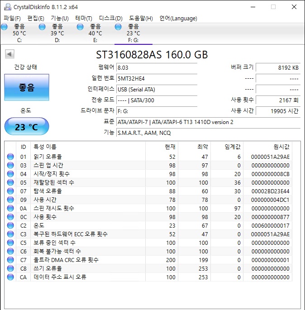Select the 쓰기 오류율 row name

click(x=48, y=268)
